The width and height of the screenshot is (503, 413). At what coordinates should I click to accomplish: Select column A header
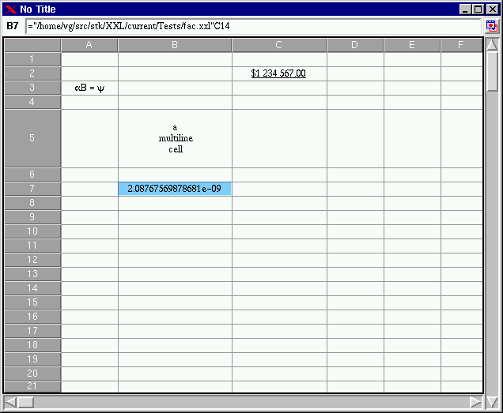(x=89, y=45)
